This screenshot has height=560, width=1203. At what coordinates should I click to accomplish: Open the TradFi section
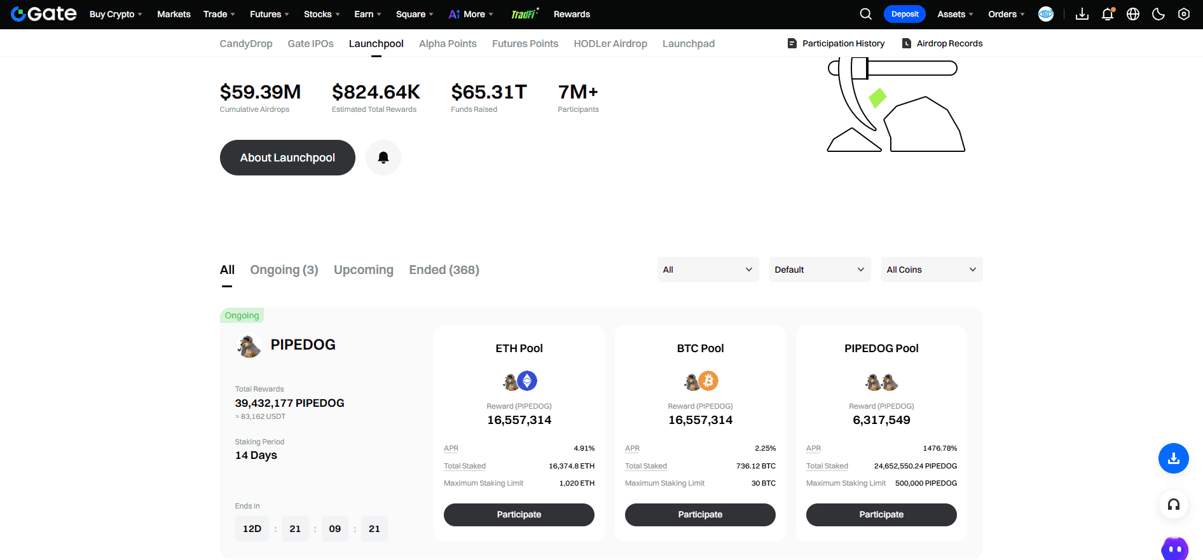click(525, 14)
